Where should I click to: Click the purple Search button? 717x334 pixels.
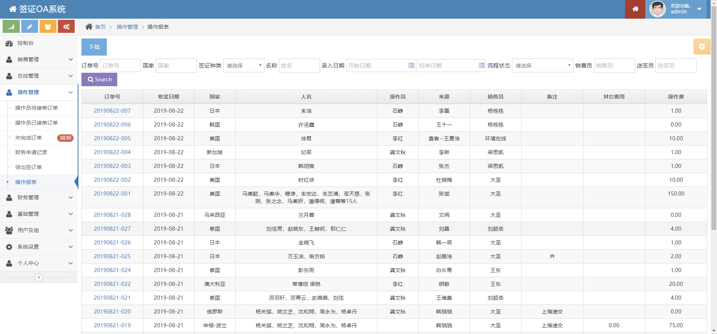(x=99, y=79)
